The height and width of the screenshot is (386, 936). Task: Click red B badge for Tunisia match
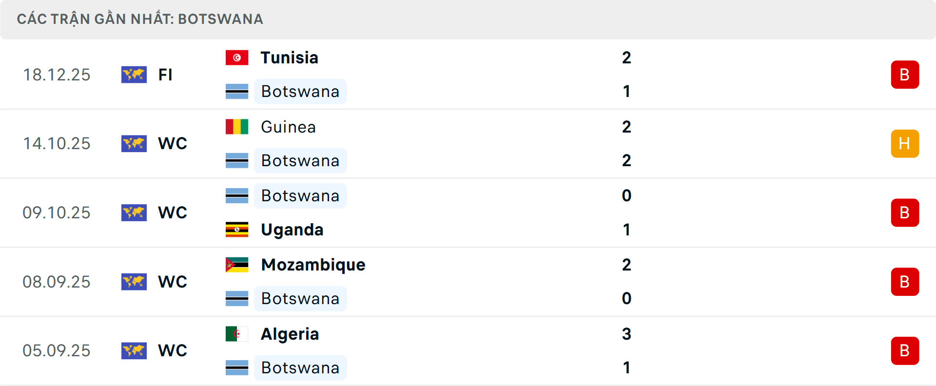tap(905, 75)
